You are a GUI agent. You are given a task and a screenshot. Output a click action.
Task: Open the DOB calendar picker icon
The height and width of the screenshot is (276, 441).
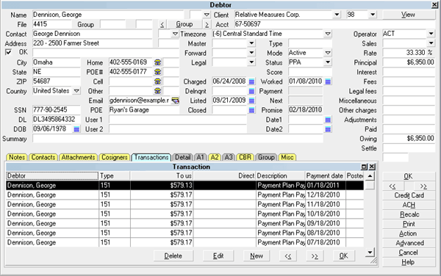[76, 129]
